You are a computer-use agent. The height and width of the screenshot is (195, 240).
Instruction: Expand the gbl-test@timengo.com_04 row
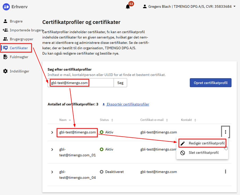pyautogui.click(x=52, y=172)
